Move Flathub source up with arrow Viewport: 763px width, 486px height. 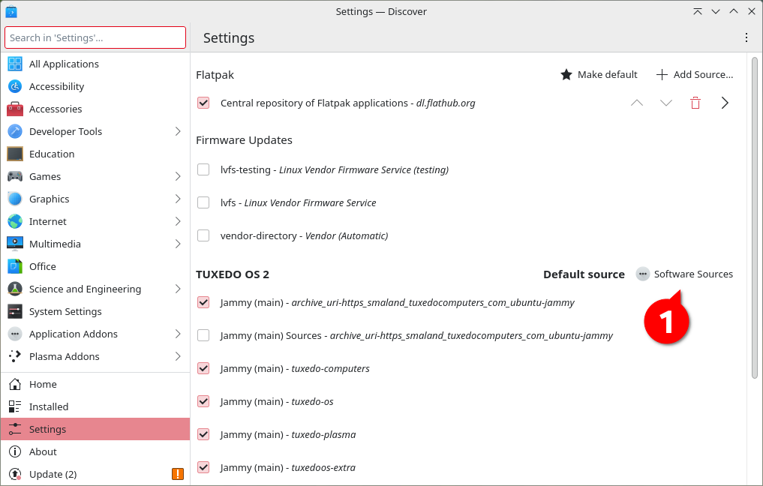click(637, 103)
